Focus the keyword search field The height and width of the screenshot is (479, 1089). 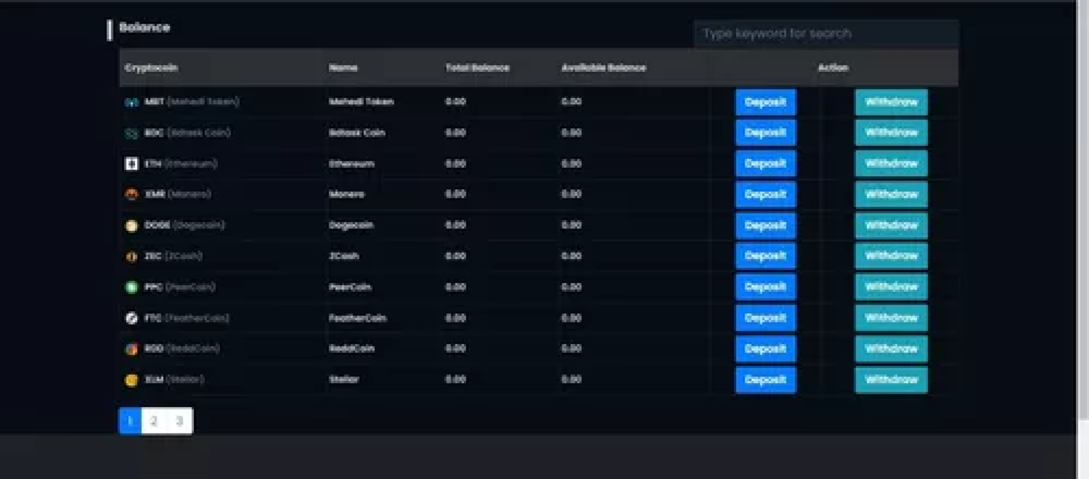coord(826,33)
